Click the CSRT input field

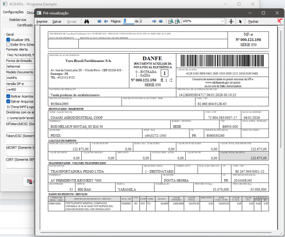pyautogui.click(x=20, y=165)
